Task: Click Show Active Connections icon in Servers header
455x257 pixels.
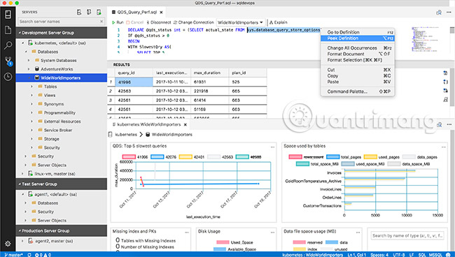Action: coord(99,12)
